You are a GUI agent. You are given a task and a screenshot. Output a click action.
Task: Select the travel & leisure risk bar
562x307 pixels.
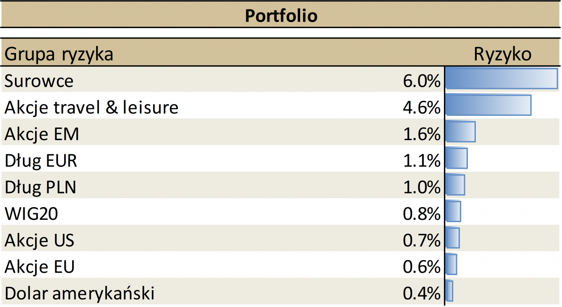click(x=488, y=105)
